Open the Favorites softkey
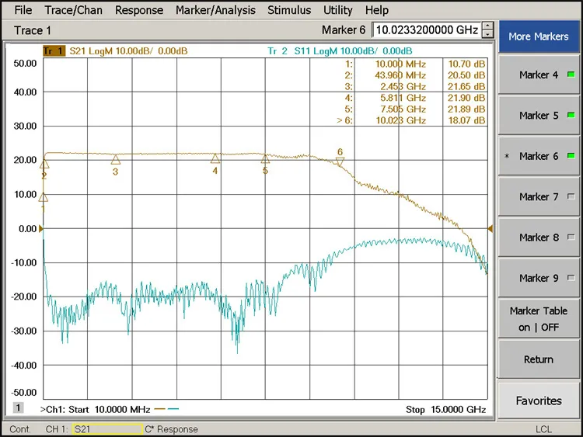 (x=539, y=401)
